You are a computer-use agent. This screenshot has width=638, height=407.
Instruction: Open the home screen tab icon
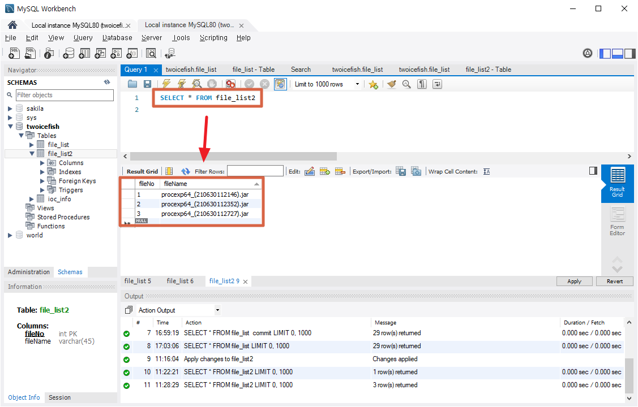tap(12, 25)
